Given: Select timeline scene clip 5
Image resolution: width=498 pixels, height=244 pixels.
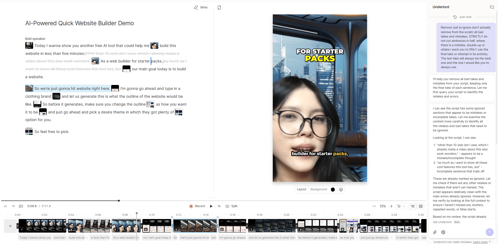Looking at the screenshot, I should 195,226.
